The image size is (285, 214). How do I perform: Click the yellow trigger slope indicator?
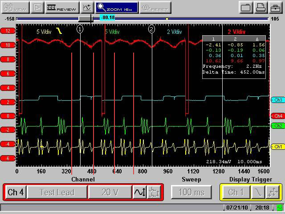tap(59, 31)
